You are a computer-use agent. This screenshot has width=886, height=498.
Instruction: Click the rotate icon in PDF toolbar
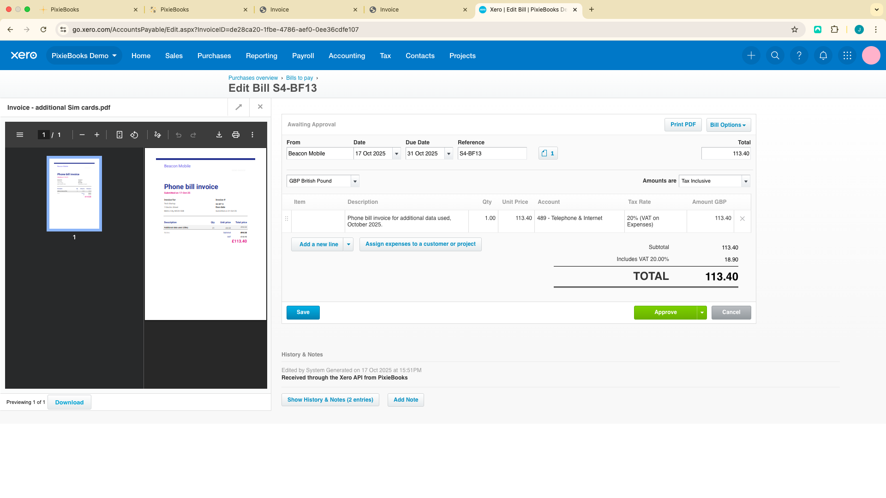point(134,135)
